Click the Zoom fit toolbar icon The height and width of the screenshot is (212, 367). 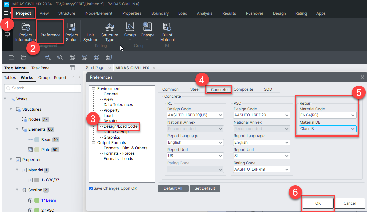coord(48,57)
